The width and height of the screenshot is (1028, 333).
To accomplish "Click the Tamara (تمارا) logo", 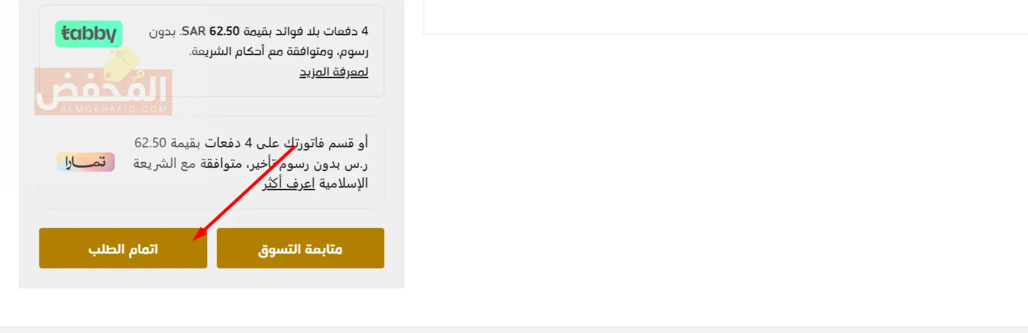I will click(86, 162).
